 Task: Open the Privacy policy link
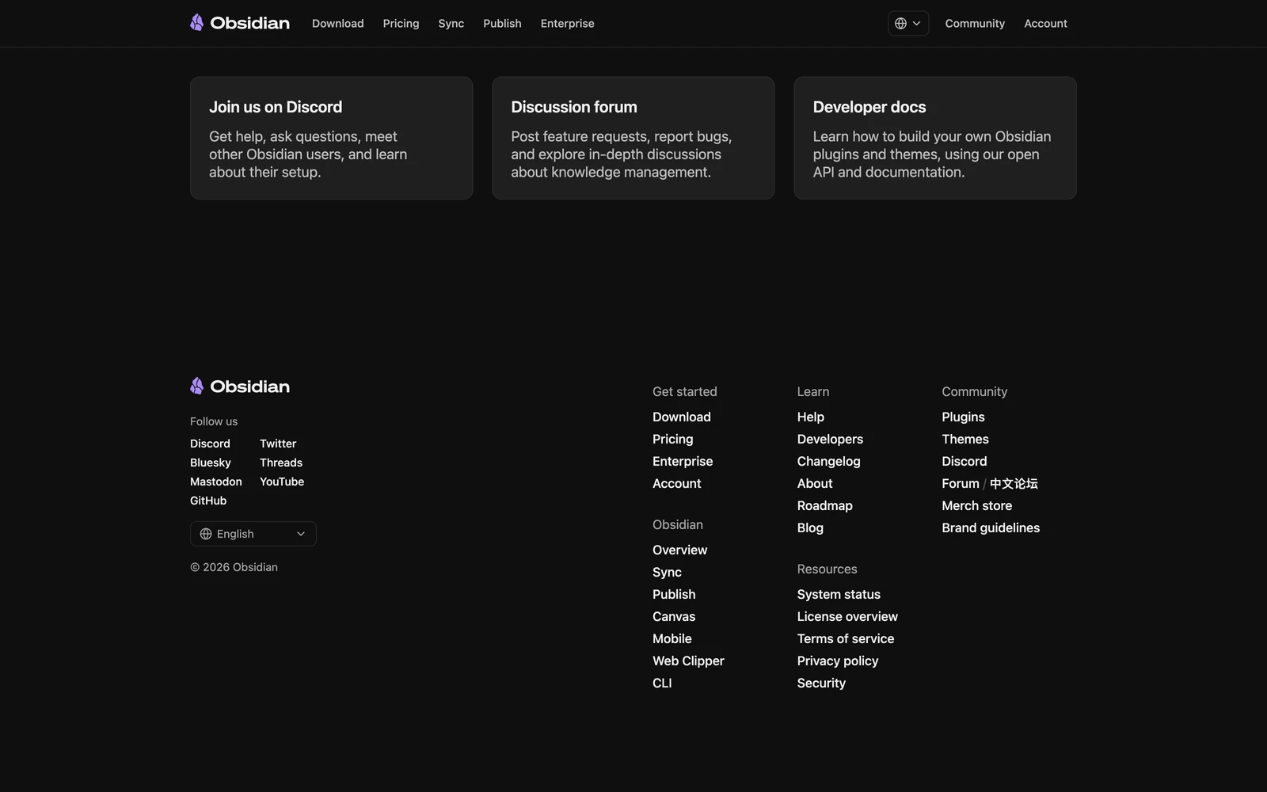[838, 661]
